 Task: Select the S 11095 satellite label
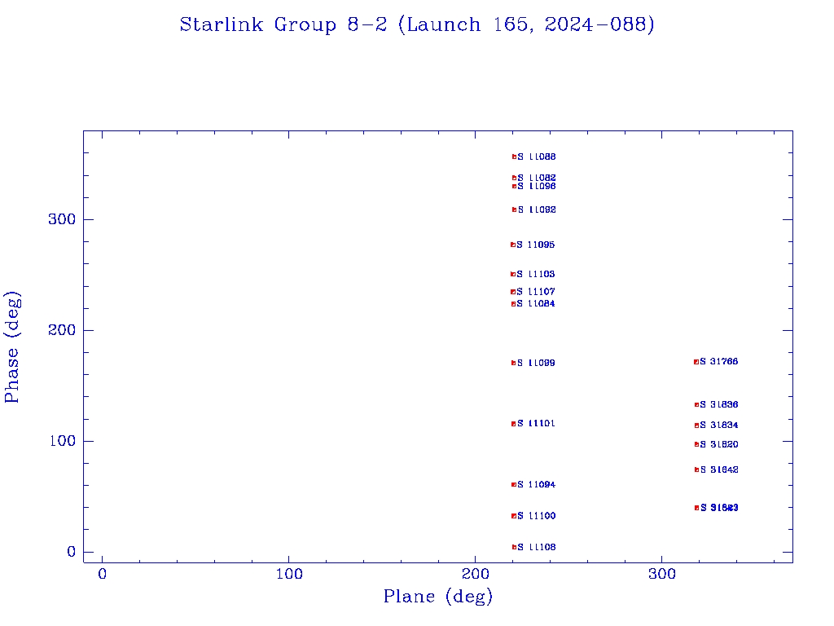(x=536, y=245)
